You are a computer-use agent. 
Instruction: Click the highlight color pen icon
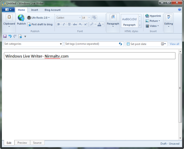point(92,24)
